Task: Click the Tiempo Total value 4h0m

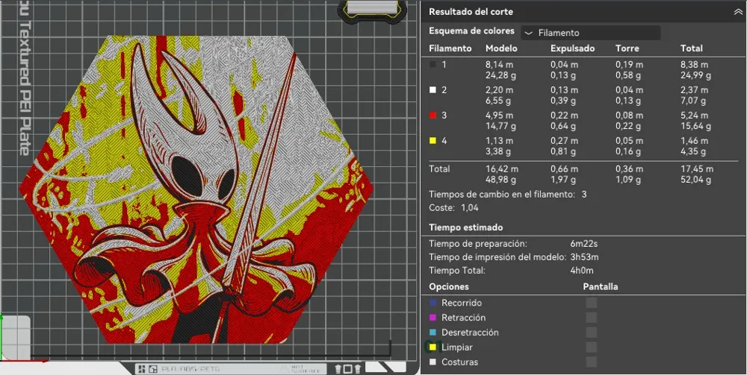Action: coord(582,271)
